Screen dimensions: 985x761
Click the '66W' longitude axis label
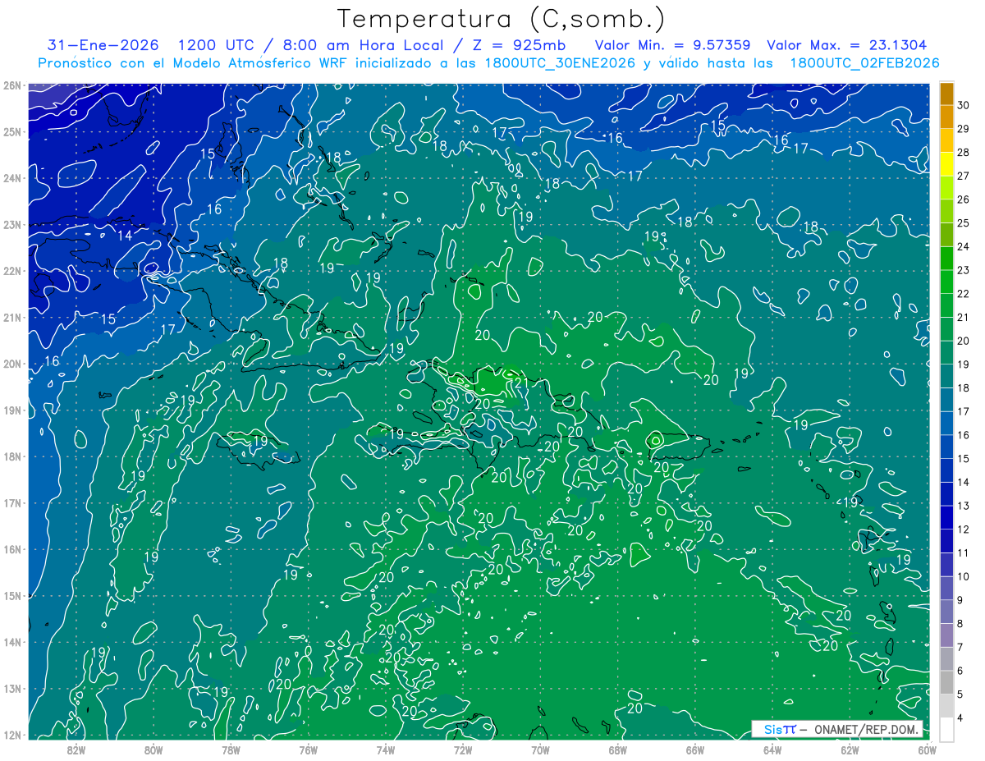click(695, 750)
